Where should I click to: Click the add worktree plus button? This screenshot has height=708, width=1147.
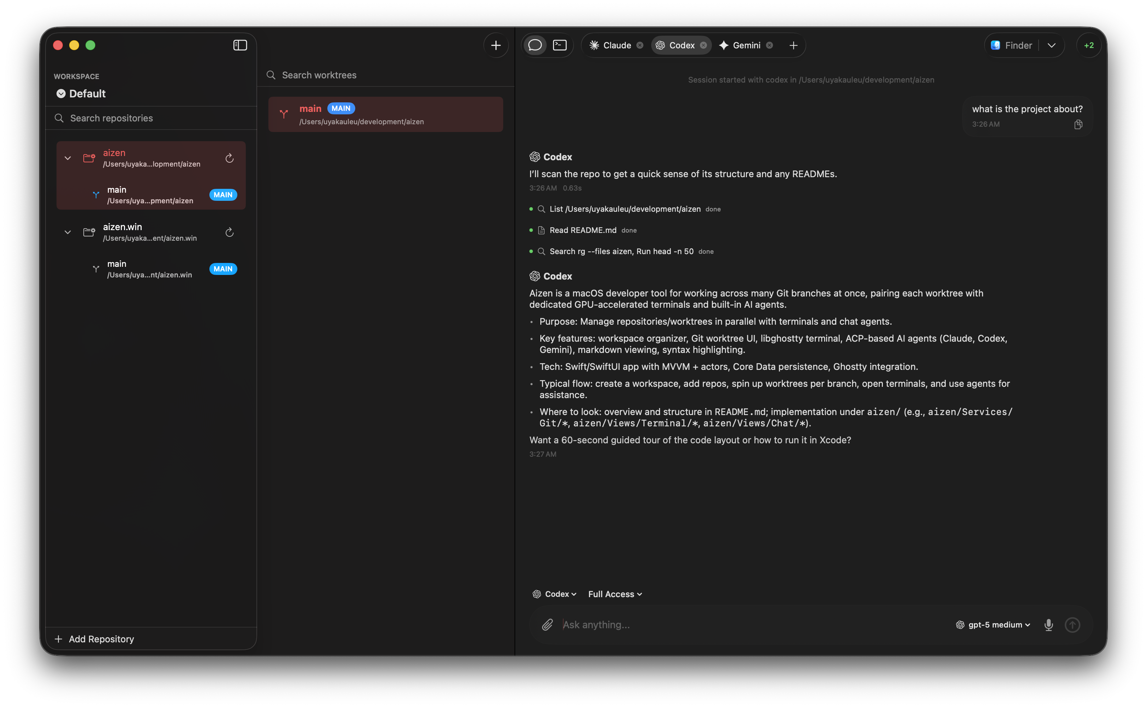[496, 45]
